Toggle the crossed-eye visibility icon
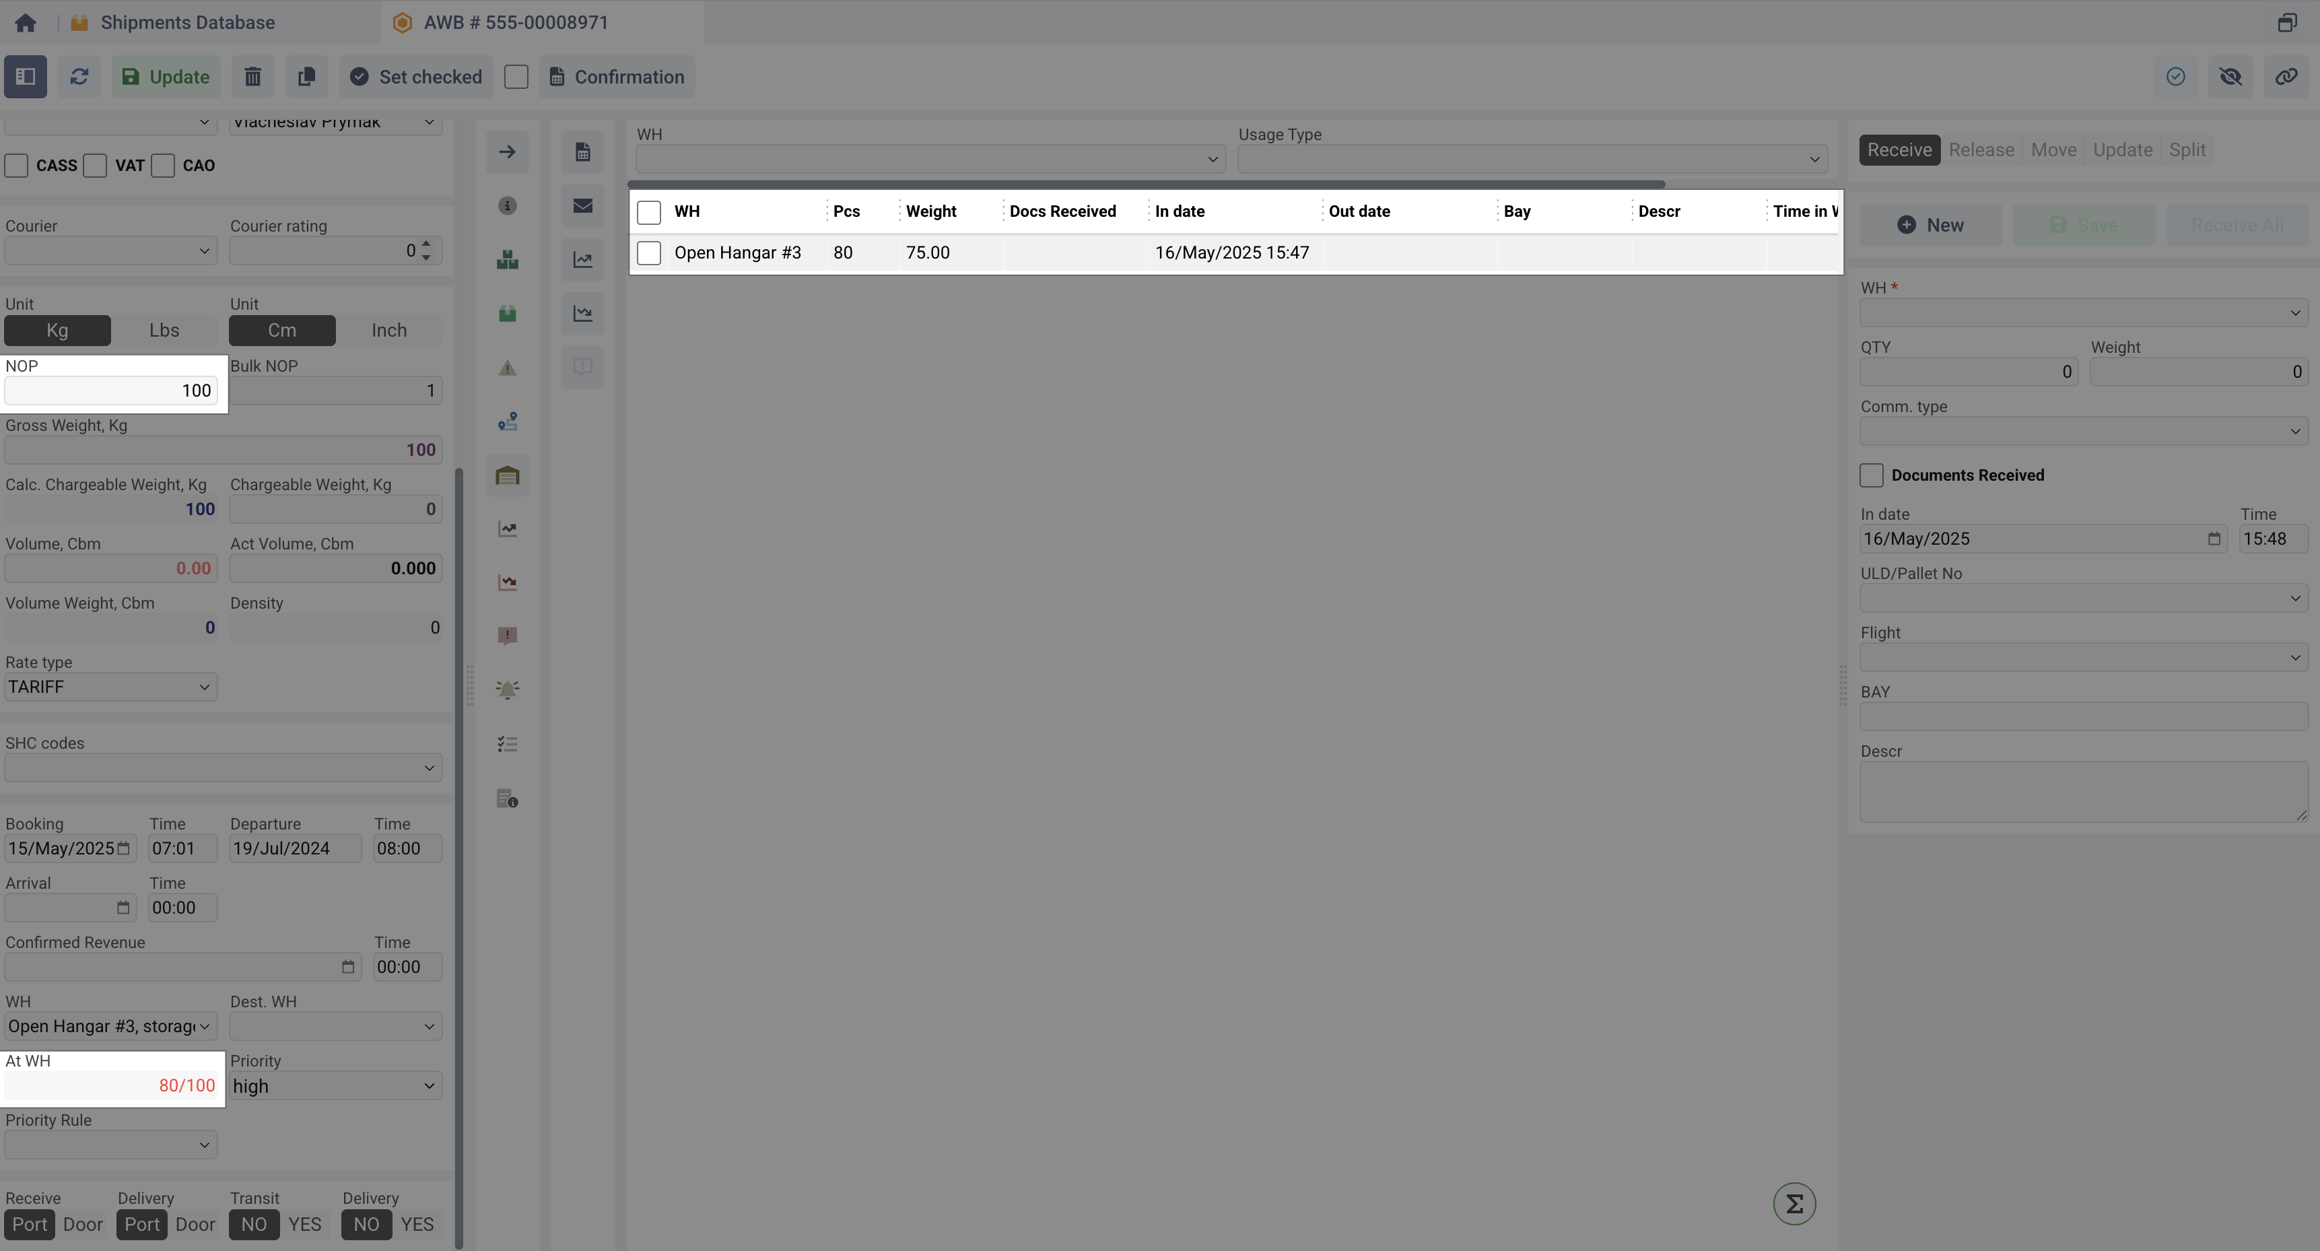The image size is (2320, 1251). 2231,77
